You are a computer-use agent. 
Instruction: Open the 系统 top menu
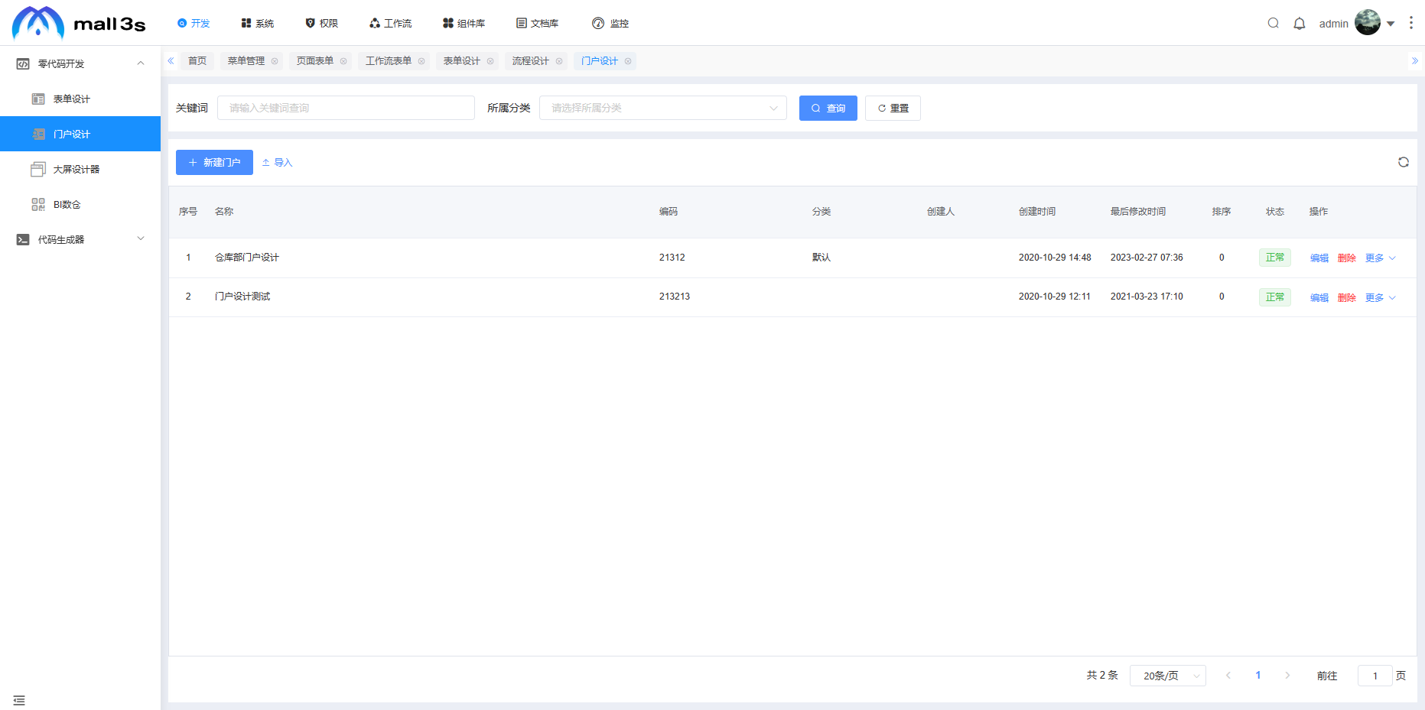tap(258, 24)
